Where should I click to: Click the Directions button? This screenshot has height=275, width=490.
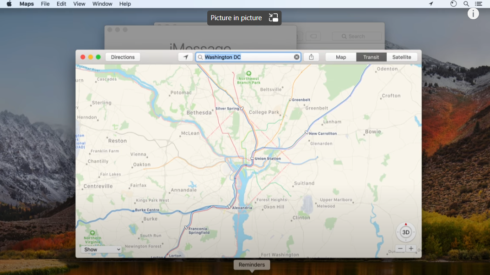pyautogui.click(x=123, y=57)
